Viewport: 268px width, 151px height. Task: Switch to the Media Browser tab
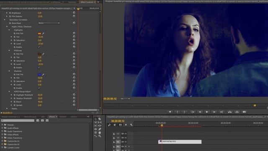(30, 117)
